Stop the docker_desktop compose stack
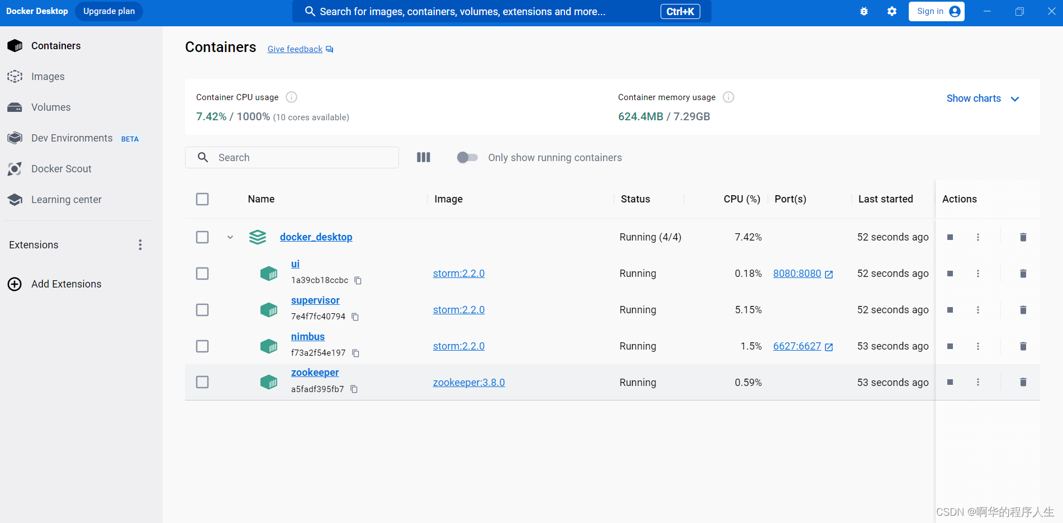The width and height of the screenshot is (1063, 523). pyautogui.click(x=950, y=237)
